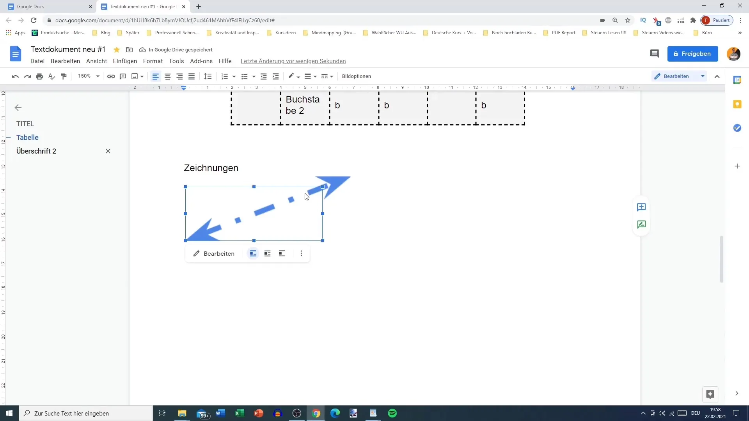Viewport: 749px width, 421px height.
Task: Toggle inline image wrap option
Action: (252, 253)
